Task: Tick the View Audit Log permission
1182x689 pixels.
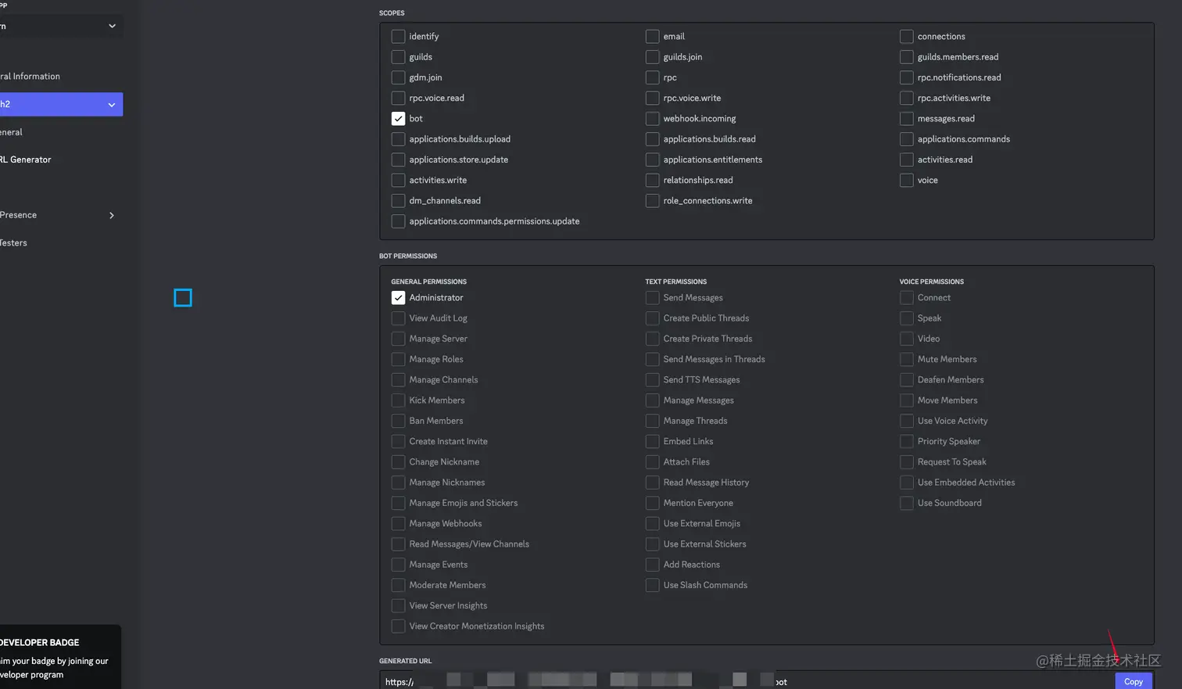Action: click(399, 318)
